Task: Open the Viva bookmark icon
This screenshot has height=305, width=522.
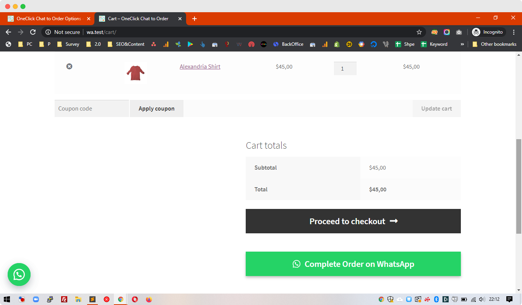Action: tap(264, 44)
